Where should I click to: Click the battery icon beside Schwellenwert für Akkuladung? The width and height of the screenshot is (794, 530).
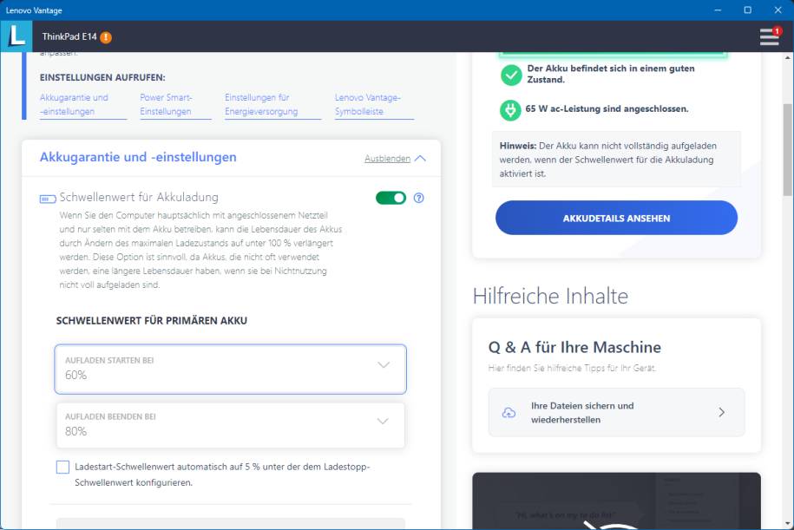(x=48, y=199)
